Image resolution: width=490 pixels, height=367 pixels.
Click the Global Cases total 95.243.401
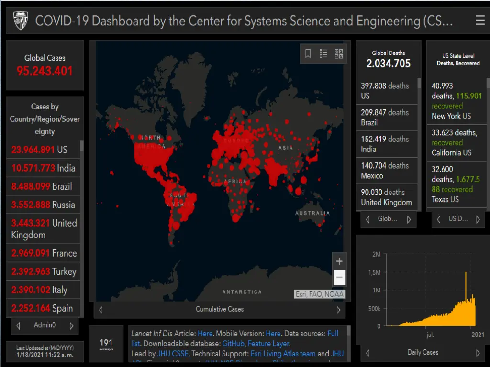45,71
